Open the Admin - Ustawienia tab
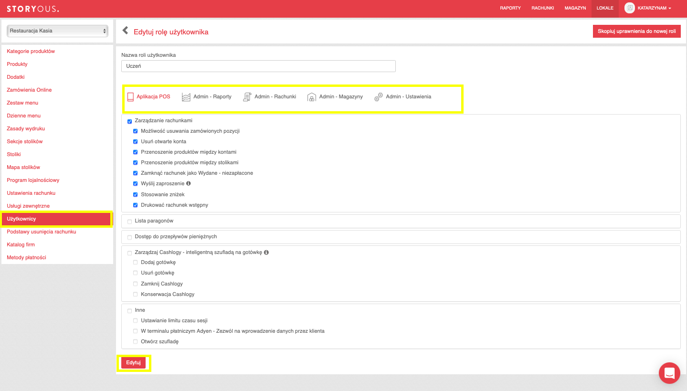Viewport: 687px width, 391px height. pyautogui.click(x=403, y=97)
